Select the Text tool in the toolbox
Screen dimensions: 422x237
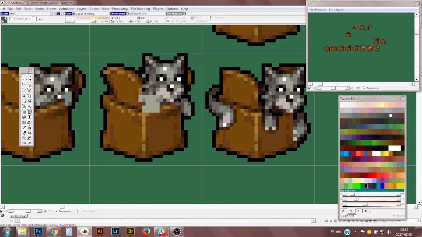29,117
